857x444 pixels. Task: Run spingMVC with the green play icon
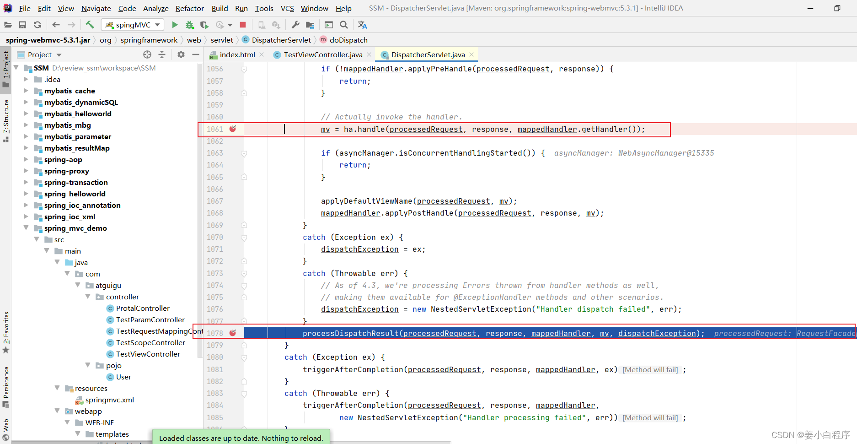tap(175, 25)
